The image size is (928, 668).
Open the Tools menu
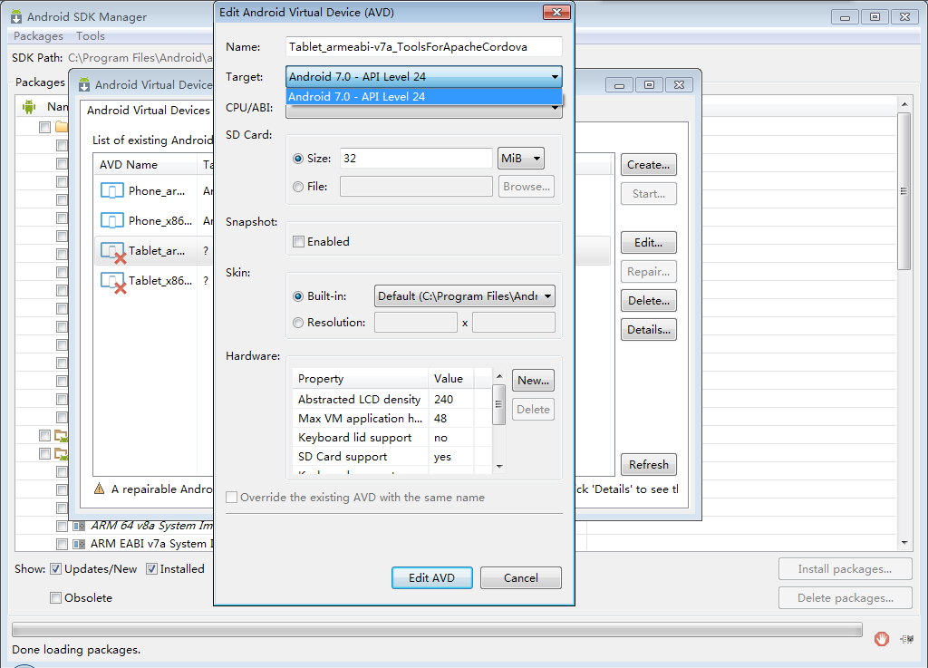[x=91, y=36]
